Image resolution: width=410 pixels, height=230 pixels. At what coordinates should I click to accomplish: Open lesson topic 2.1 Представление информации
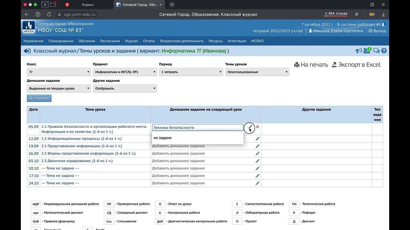[82, 146]
